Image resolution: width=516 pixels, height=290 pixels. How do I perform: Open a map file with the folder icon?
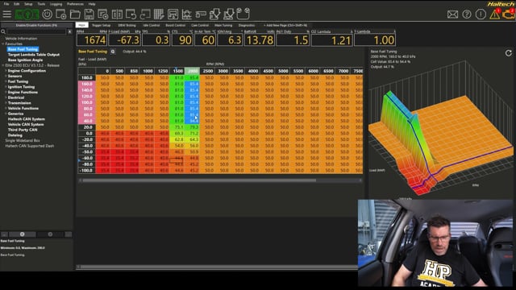(x=75, y=14)
